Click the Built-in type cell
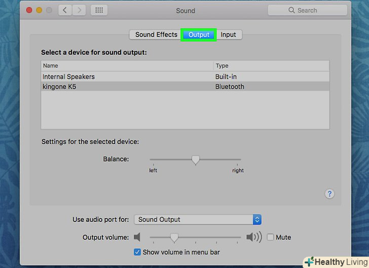Viewport: 369px width, 268px height. (226, 76)
